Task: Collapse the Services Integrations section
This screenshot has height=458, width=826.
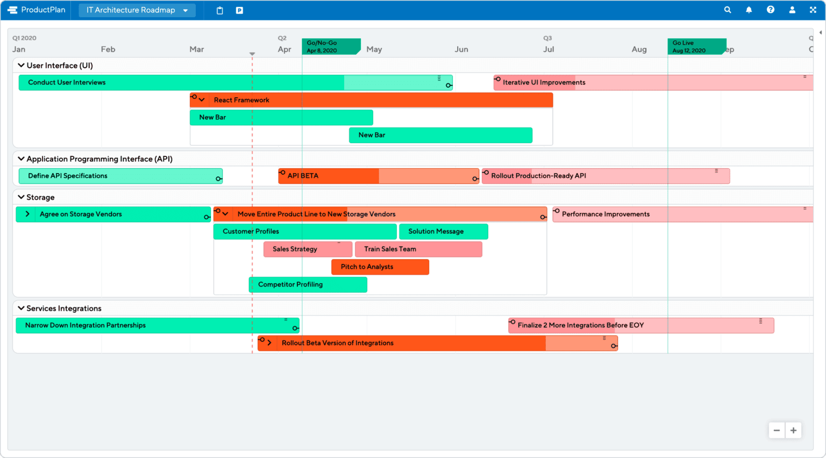Action: (20, 308)
